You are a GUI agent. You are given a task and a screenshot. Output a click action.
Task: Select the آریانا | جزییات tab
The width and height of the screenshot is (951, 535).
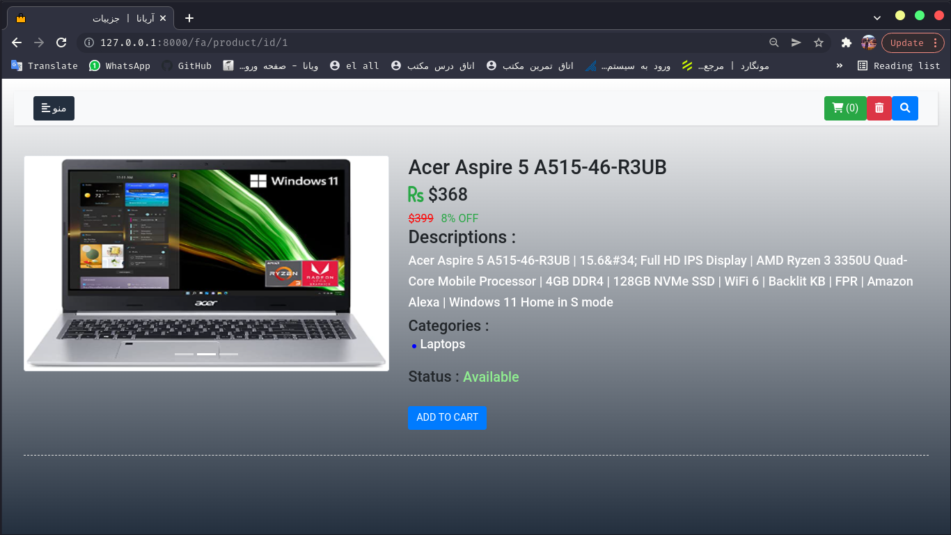click(x=91, y=18)
